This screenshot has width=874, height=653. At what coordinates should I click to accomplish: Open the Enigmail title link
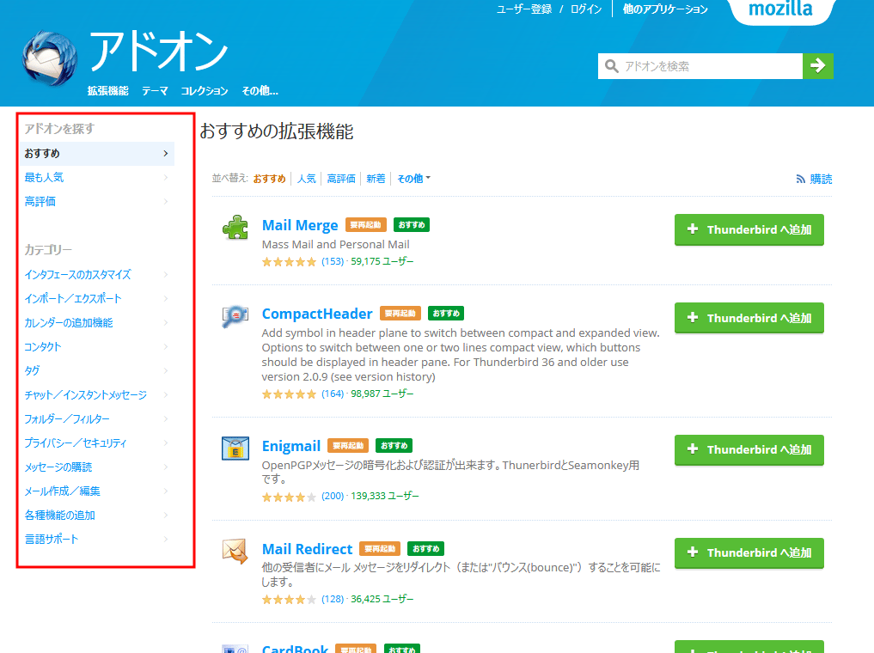(291, 446)
